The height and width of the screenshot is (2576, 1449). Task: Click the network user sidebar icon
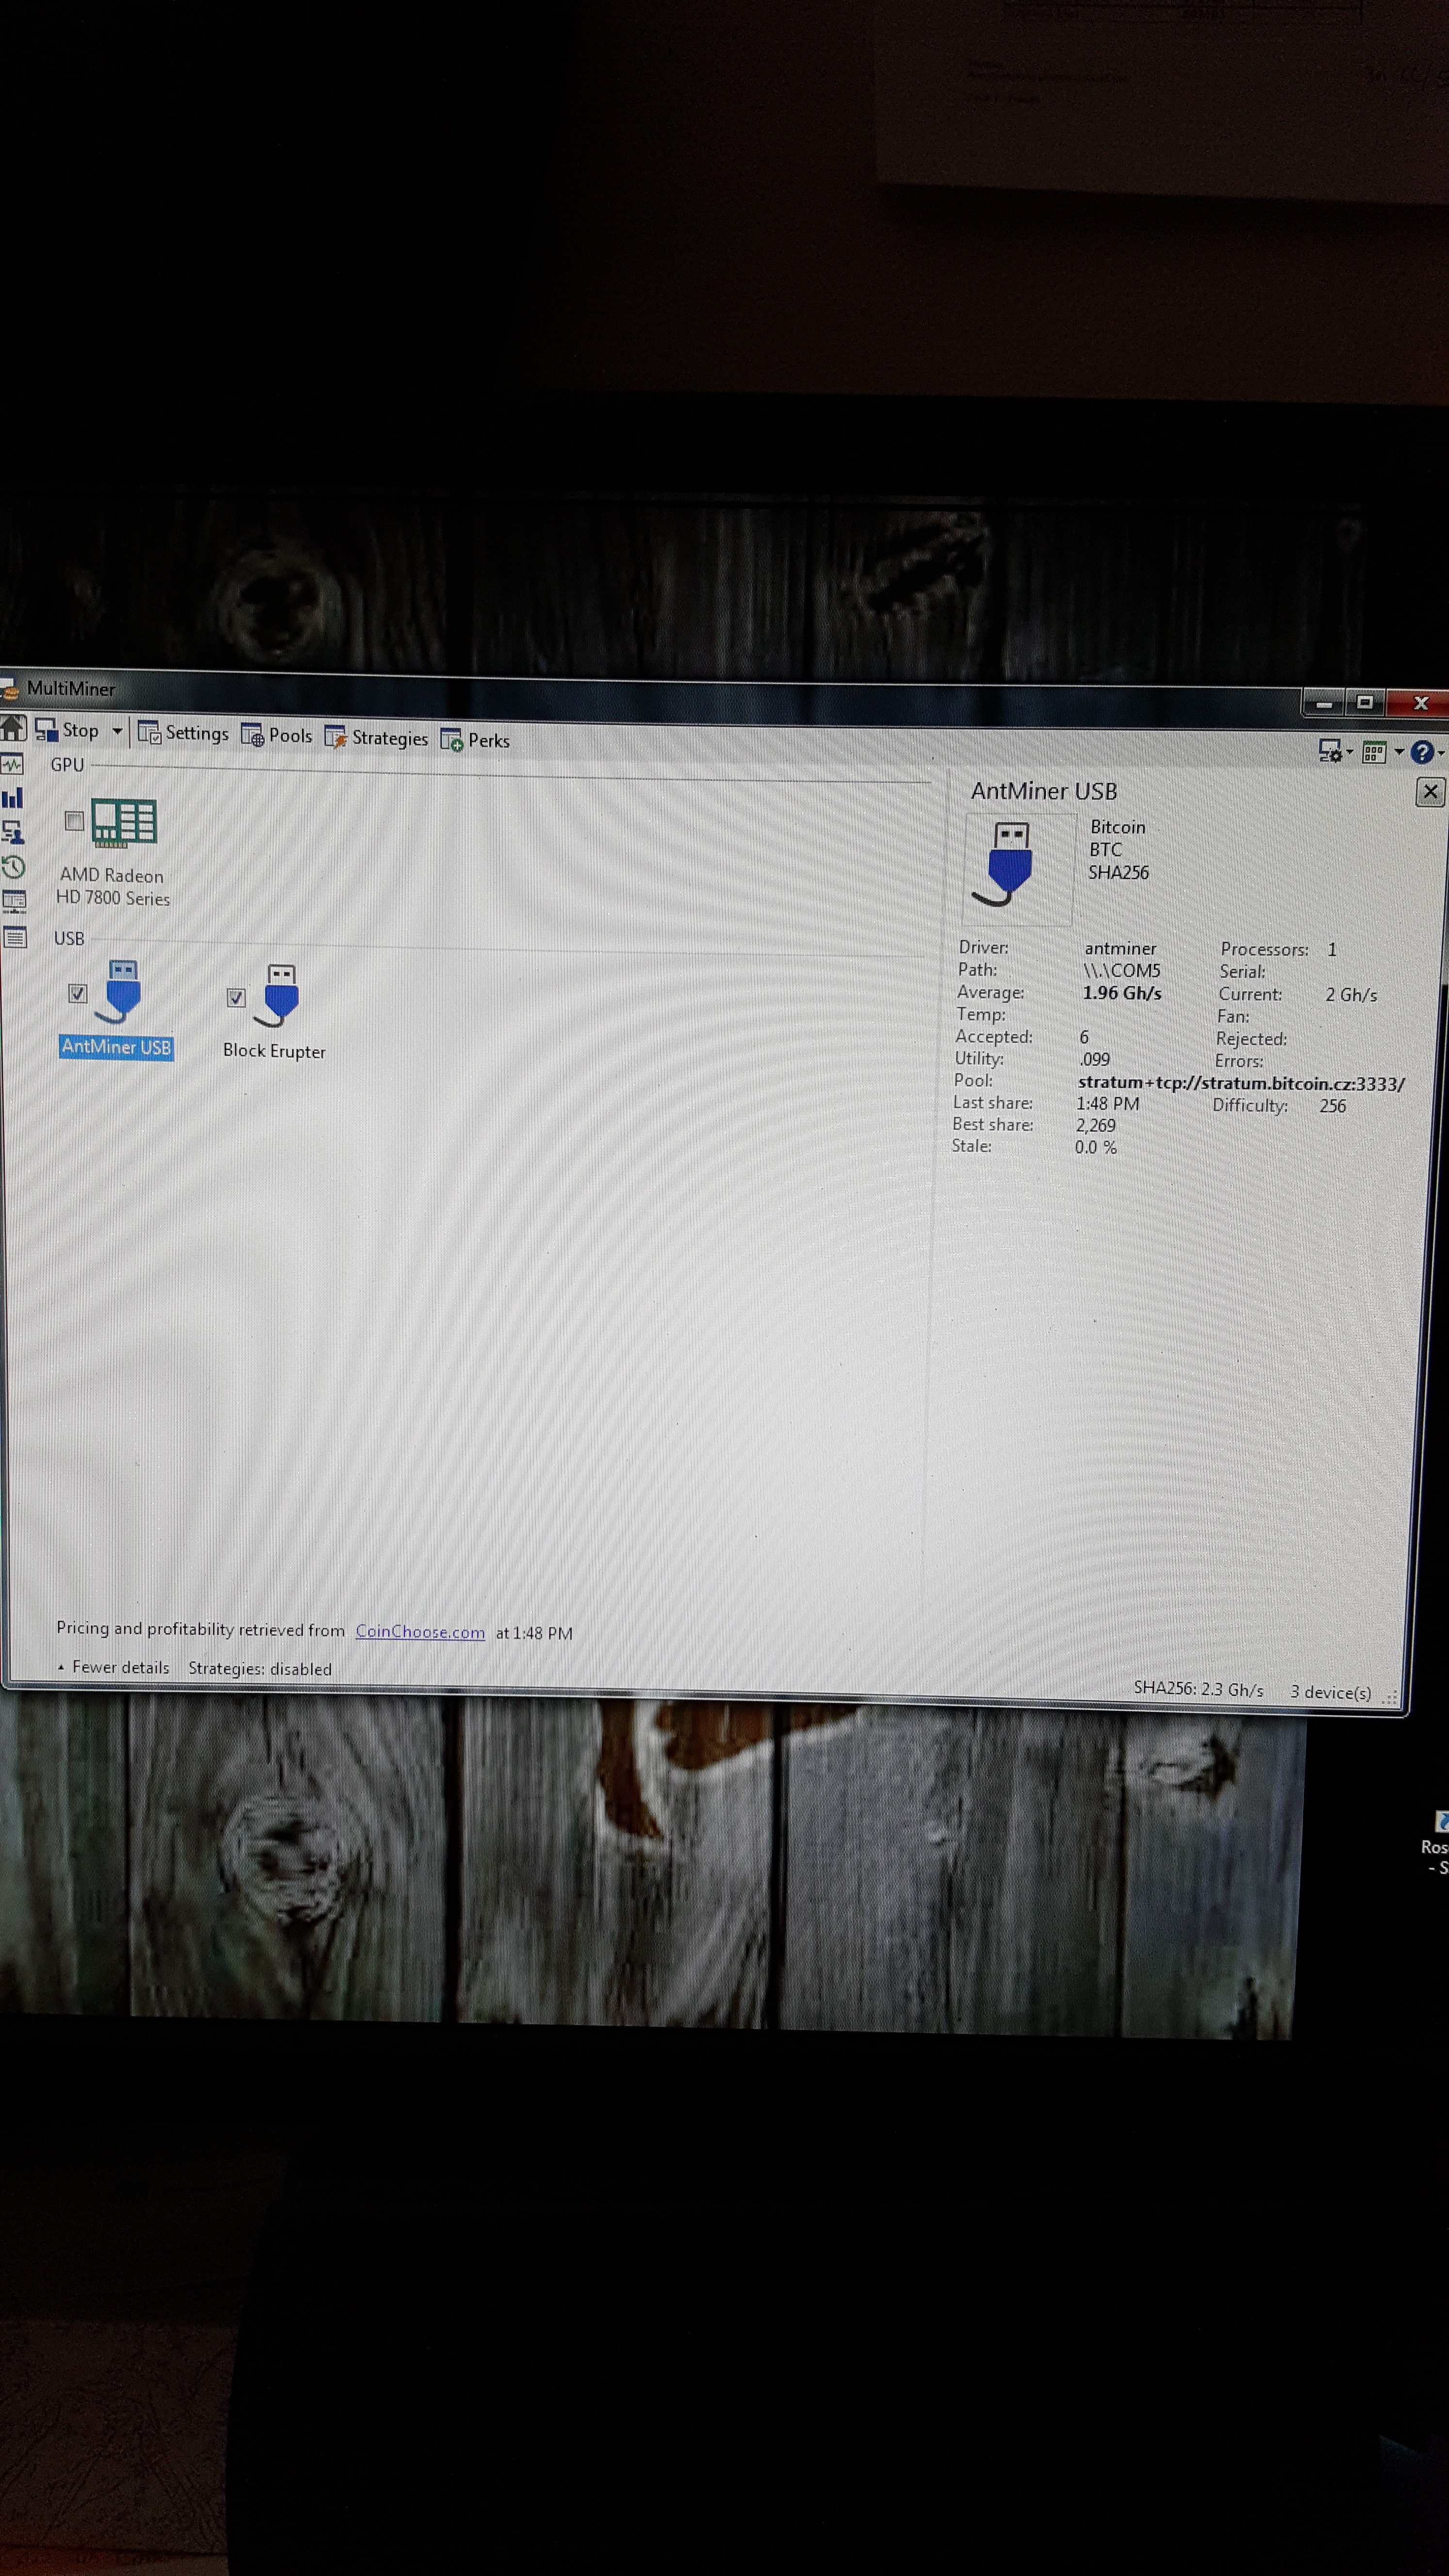13,832
